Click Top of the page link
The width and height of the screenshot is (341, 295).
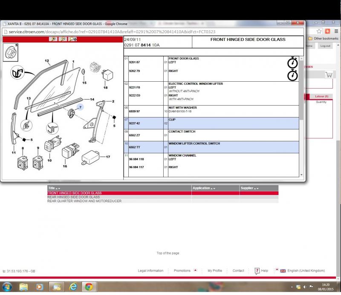tap(168, 253)
